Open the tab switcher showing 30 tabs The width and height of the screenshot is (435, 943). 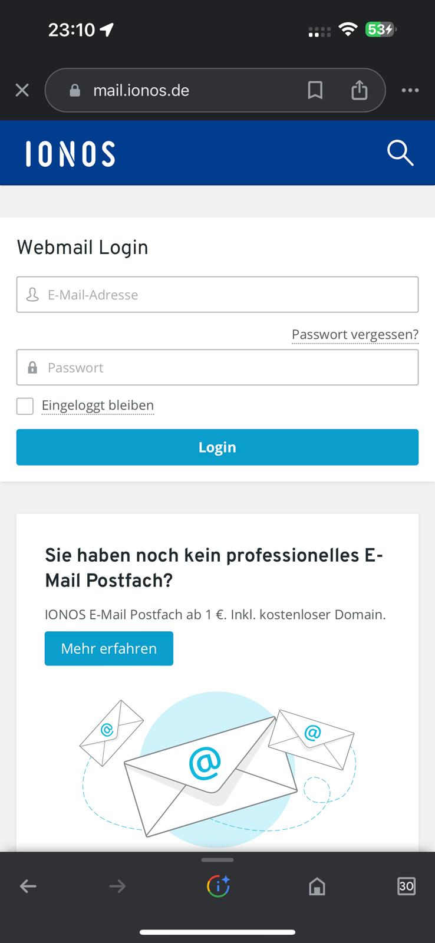(x=406, y=886)
